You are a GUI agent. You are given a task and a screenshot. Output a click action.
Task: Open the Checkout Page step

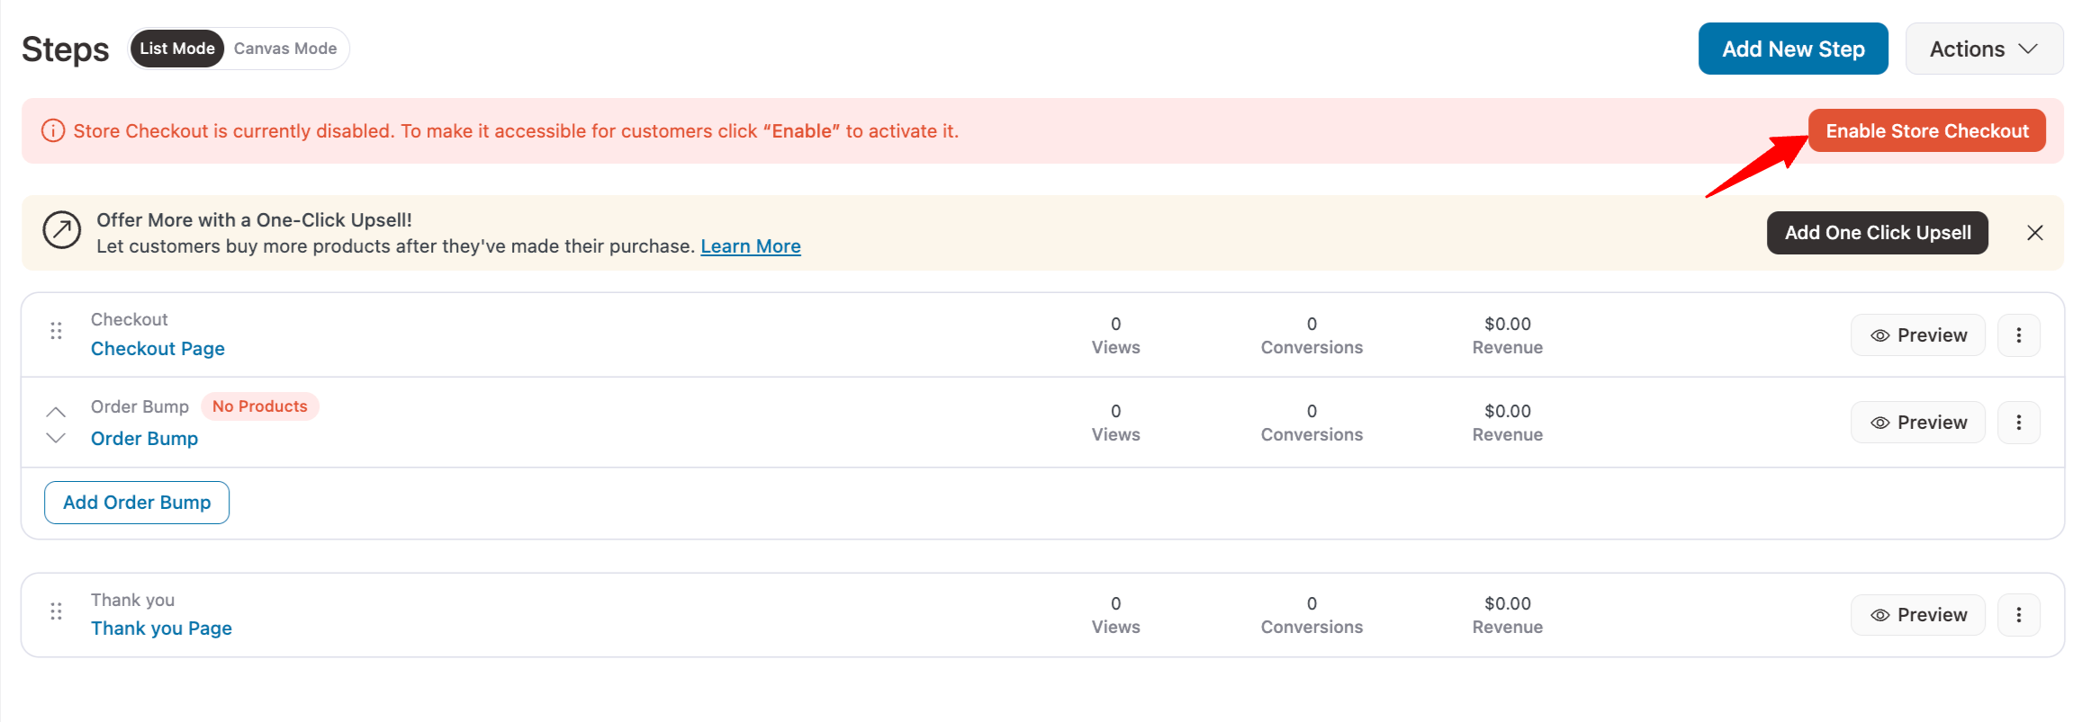tap(158, 349)
